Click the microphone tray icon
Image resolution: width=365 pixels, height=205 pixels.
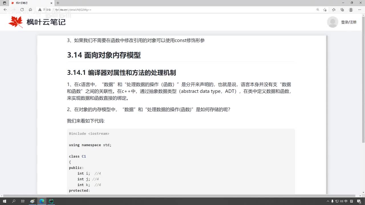point(332,201)
